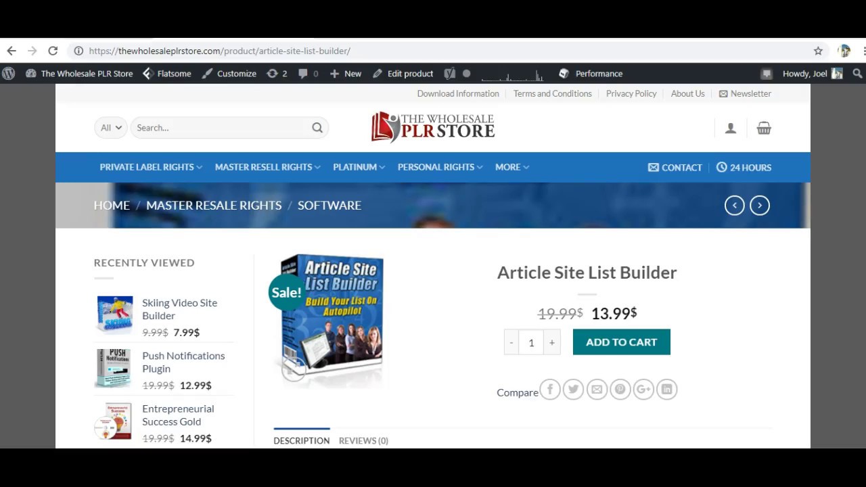The width and height of the screenshot is (866, 487).
Task: Go to next product arrow
Action: pyautogui.click(x=760, y=205)
